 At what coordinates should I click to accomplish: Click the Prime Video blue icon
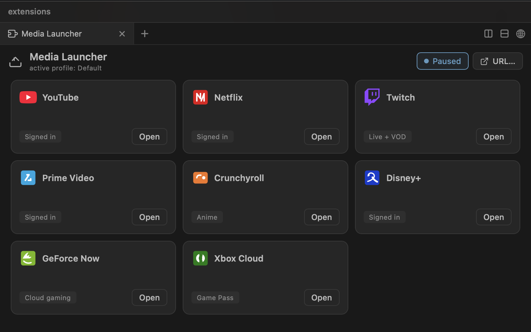[28, 178]
